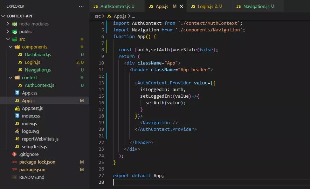Click the JS icon on AuthContext.js tab
The width and height of the screenshot is (310, 189).
96,6
